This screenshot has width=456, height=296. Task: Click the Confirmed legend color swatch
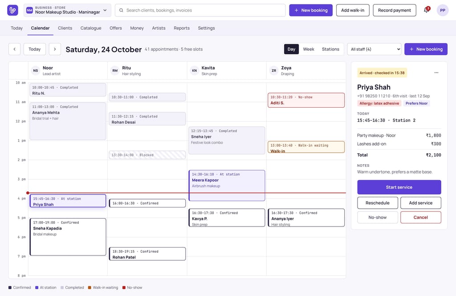pyautogui.click(x=10, y=288)
